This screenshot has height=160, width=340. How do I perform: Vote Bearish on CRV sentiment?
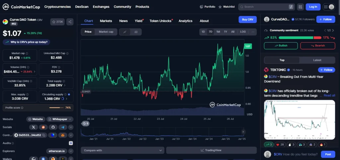coord(318,46)
